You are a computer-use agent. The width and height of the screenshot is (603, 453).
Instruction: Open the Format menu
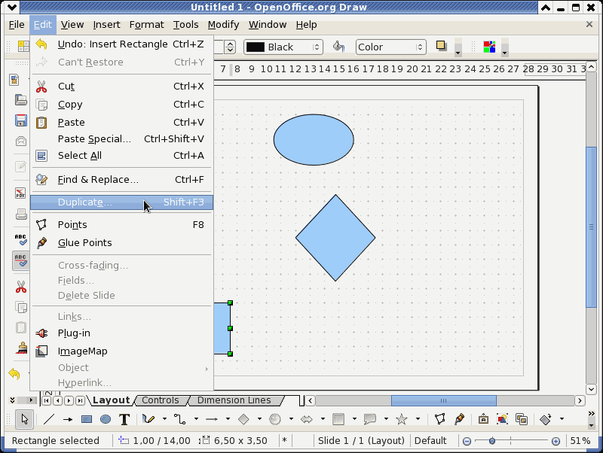pyautogui.click(x=146, y=25)
